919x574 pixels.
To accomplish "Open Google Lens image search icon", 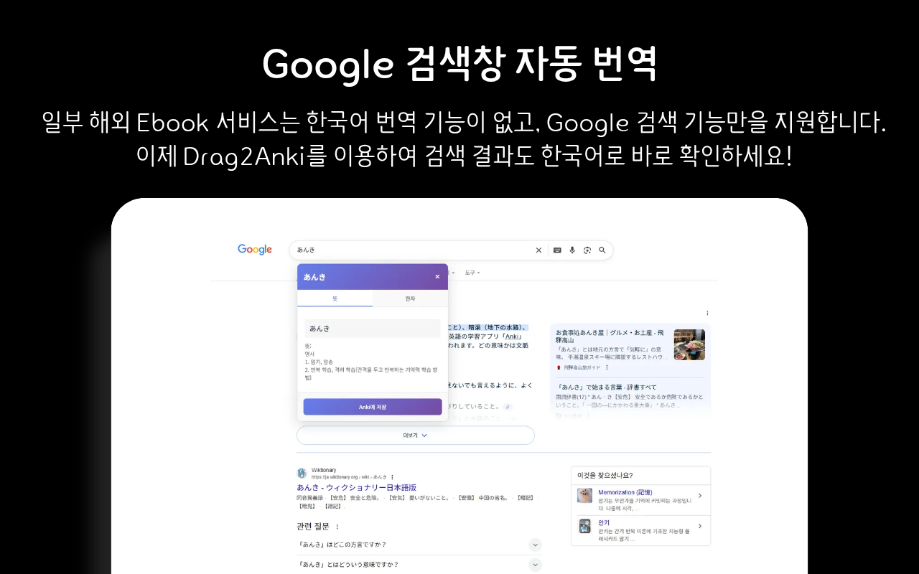I will (587, 250).
